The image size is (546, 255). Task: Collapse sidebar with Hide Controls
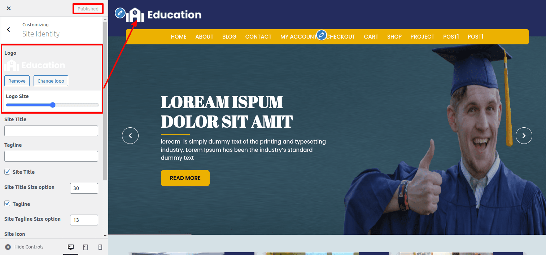pos(25,247)
